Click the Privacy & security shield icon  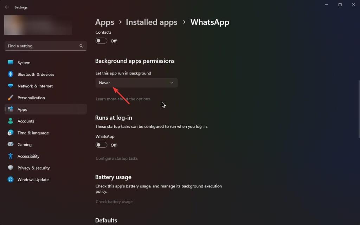tap(11, 168)
